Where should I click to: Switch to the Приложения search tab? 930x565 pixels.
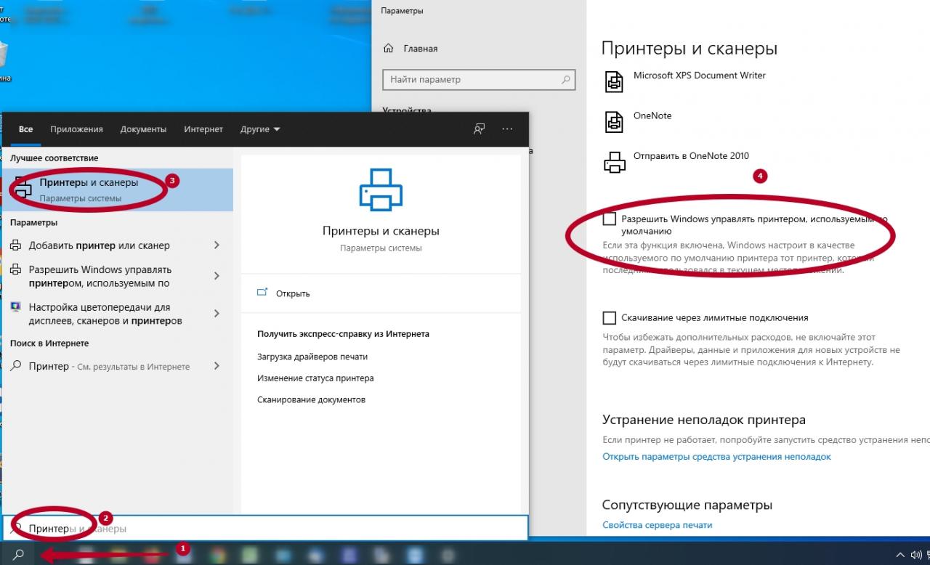click(x=76, y=129)
